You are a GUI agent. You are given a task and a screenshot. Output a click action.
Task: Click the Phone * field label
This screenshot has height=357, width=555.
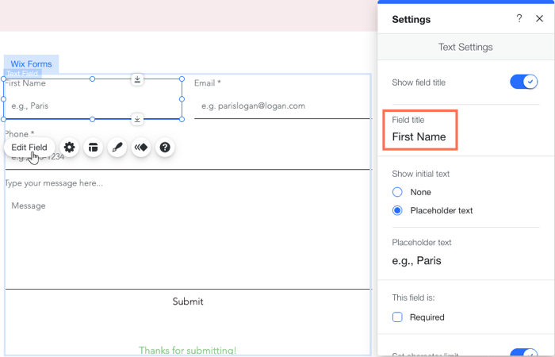[20, 134]
